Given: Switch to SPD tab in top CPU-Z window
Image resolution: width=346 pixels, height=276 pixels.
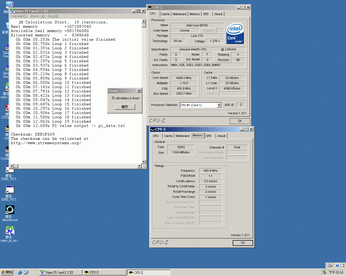Looking at the screenshot, I should [x=206, y=14].
